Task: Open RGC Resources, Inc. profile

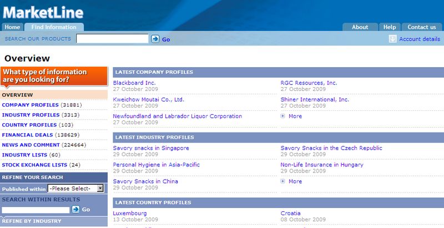Action: pyautogui.click(x=309, y=83)
